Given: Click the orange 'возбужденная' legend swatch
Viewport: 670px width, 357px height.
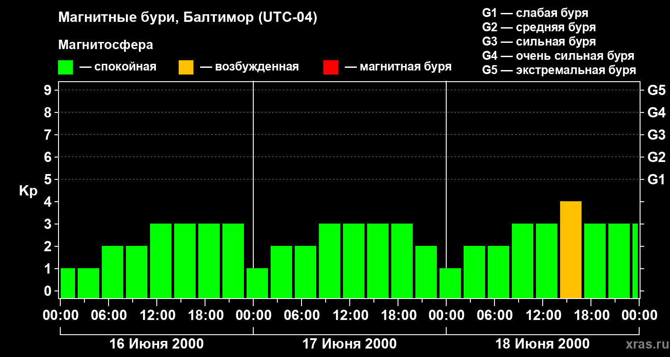Looking at the screenshot, I should [186, 67].
